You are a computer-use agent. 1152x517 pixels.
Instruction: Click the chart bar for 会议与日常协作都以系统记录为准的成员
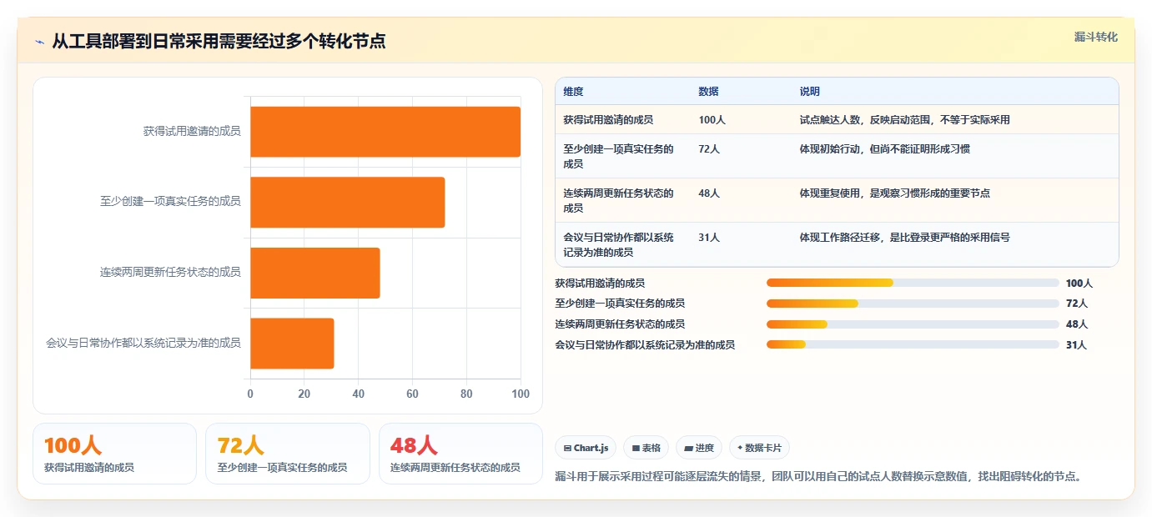tap(292, 343)
